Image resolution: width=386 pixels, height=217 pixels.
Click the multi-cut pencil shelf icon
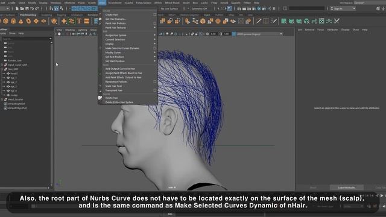258,21
